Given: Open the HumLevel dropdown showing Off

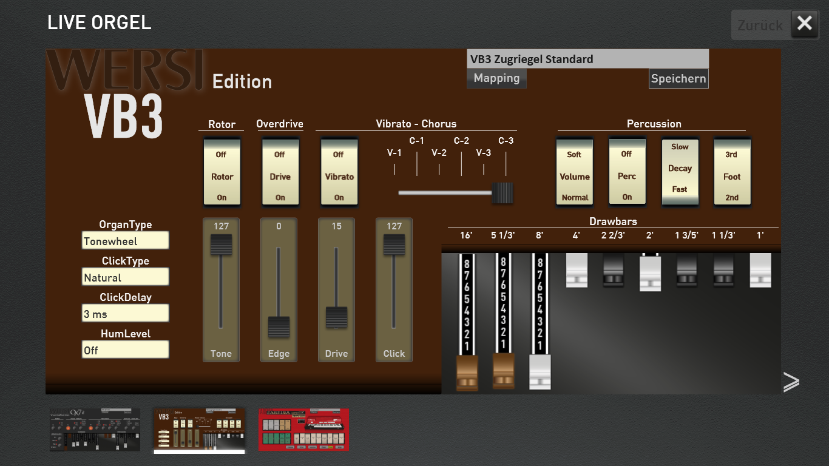Looking at the screenshot, I should pos(126,350).
